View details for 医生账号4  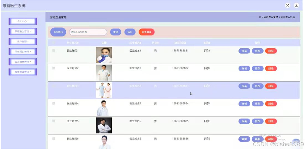(244, 104)
